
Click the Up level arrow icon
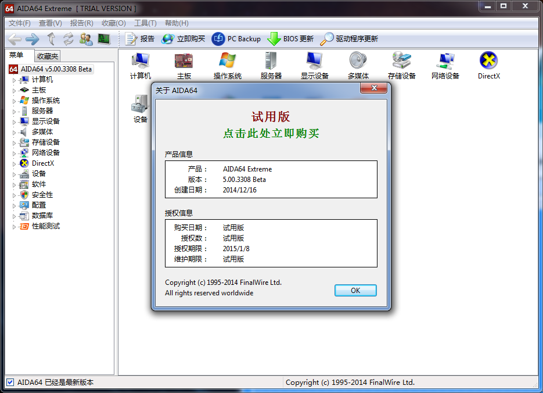(51, 39)
